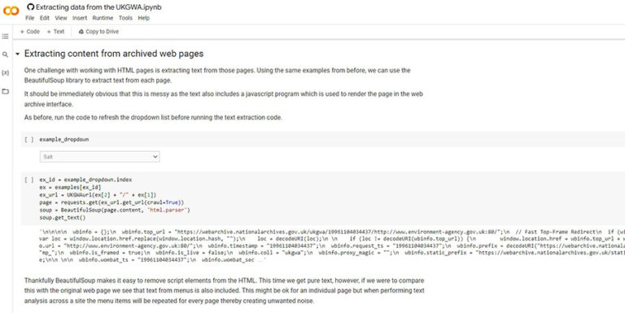Click the 'soup.get_text()' code line
This screenshot has height=313, width=625.
pyautogui.click(x=63, y=217)
